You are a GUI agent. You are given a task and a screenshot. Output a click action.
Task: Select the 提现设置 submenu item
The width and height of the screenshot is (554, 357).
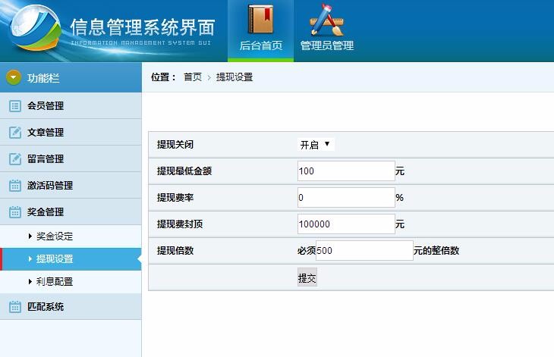71,259
